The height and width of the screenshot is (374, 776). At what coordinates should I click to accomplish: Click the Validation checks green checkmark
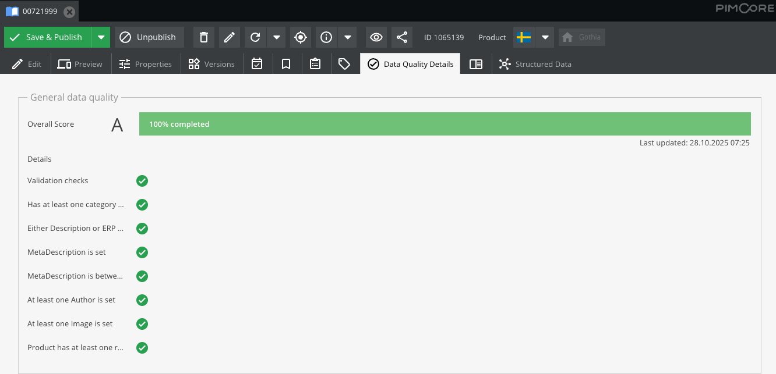tap(142, 181)
